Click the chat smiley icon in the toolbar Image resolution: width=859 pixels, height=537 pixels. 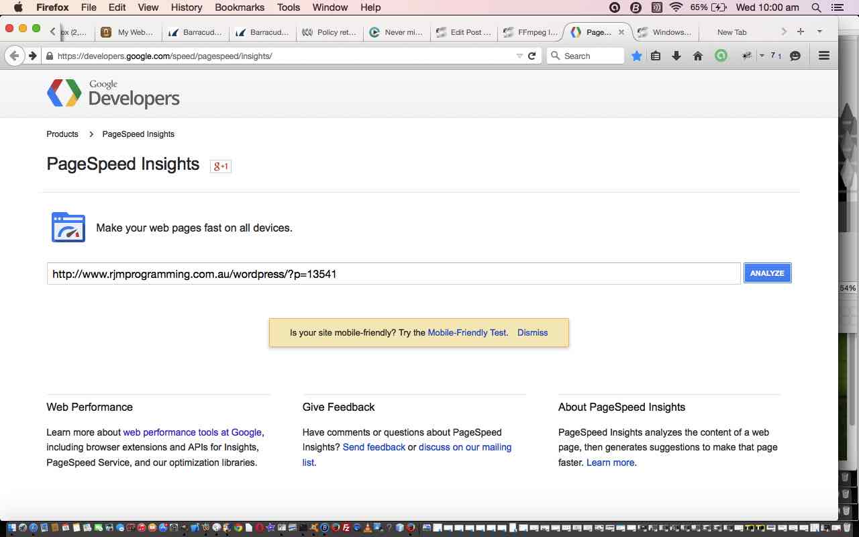[795, 56]
